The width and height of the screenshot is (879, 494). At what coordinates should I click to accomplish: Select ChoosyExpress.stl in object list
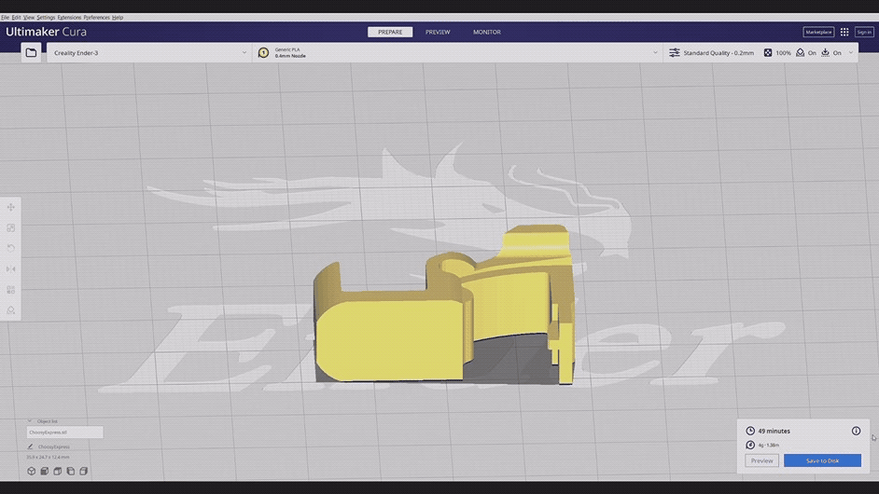coord(63,432)
